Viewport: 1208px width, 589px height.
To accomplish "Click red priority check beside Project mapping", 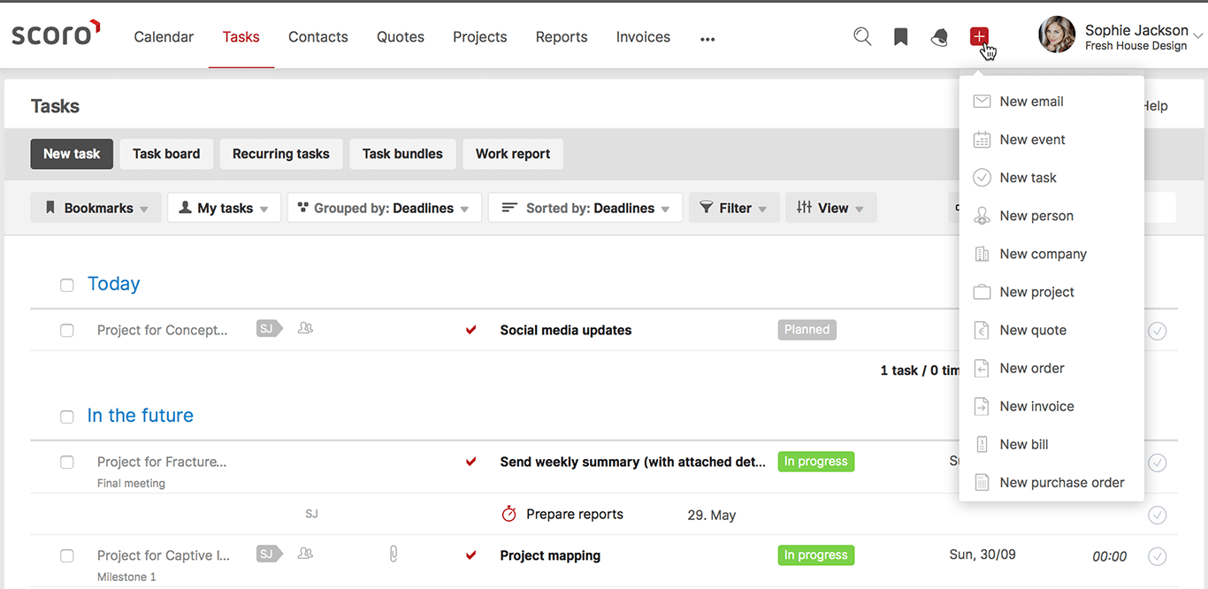I will (471, 555).
